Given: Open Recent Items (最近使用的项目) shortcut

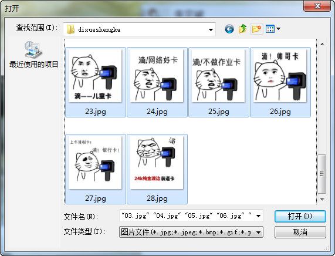Looking at the screenshot, I should point(34,55).
